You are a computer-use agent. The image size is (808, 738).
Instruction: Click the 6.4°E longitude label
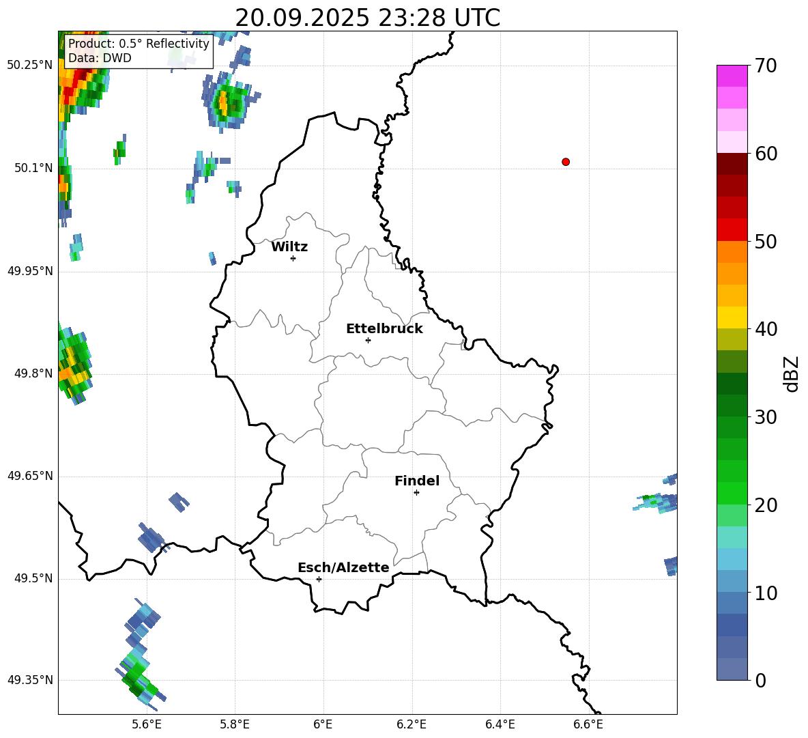(x=500, y=724)
